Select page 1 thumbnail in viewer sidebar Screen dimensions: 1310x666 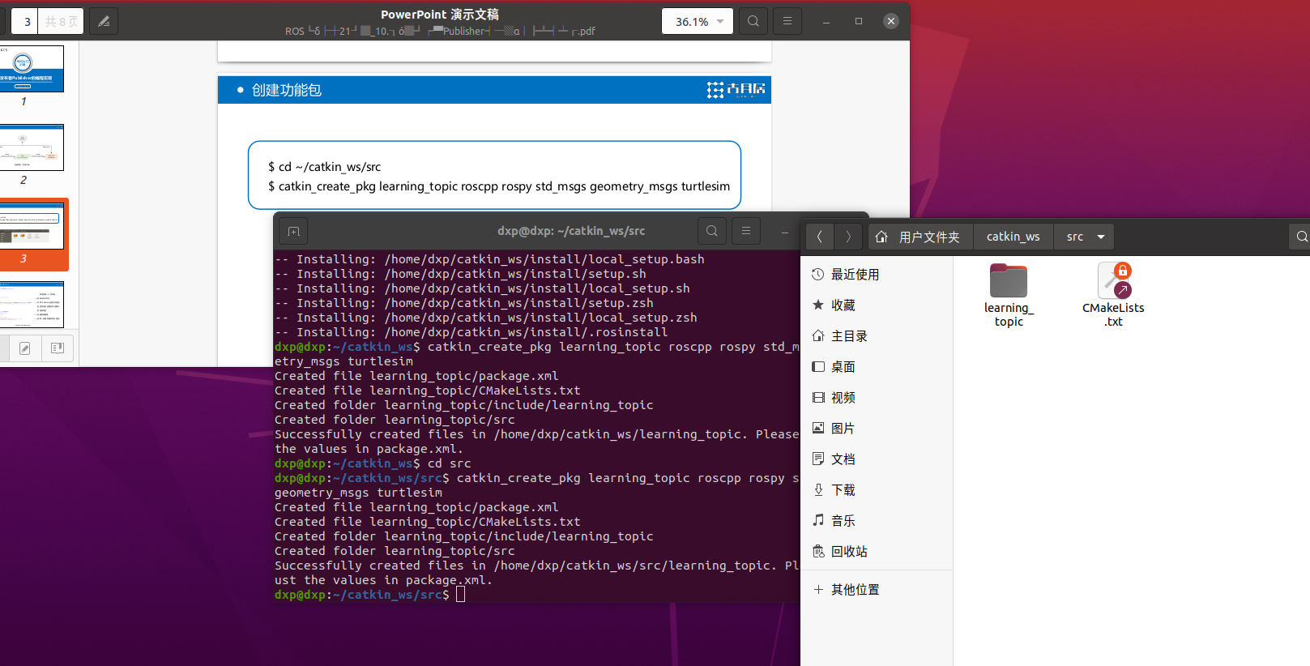[x=32, y=69]
